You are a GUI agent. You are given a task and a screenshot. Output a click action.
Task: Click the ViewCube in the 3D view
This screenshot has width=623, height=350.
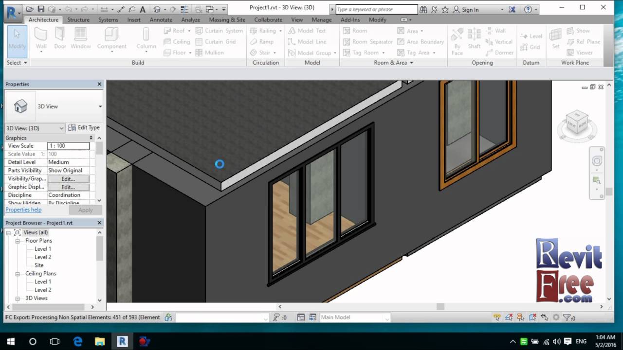(x=577, y=122)
